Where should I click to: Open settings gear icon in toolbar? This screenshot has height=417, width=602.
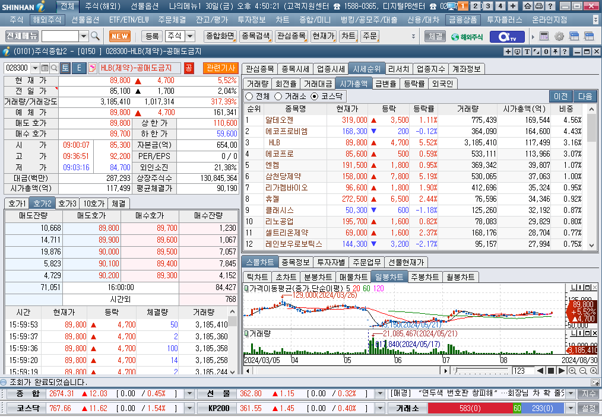pyautogui.click(x=559, y=36)
